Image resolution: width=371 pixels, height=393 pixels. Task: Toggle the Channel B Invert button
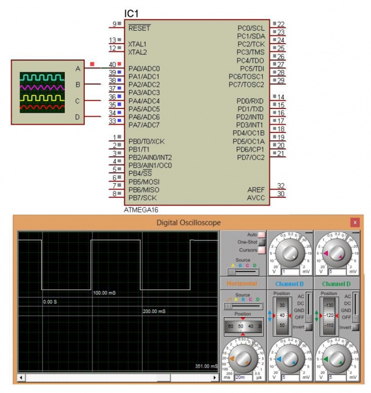tap(309, 327)
